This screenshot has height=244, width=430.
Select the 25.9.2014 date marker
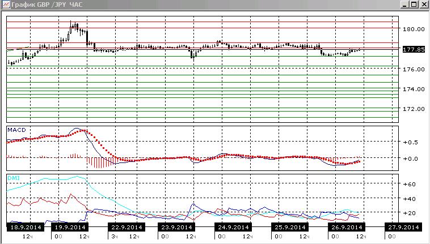(x=290, y=228)
